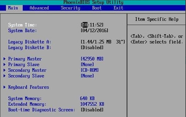Expand the Primary Slave arrow
The image size is (186, 117).
(4, 64)
